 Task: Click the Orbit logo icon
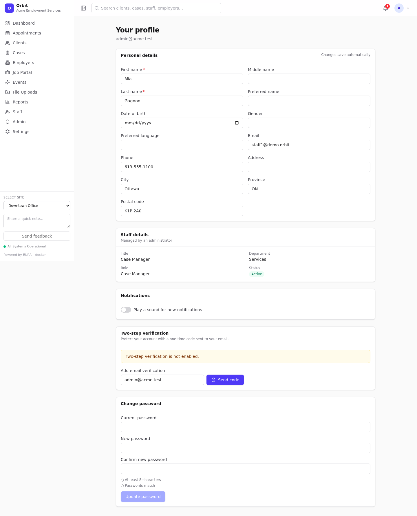point(9,8)
